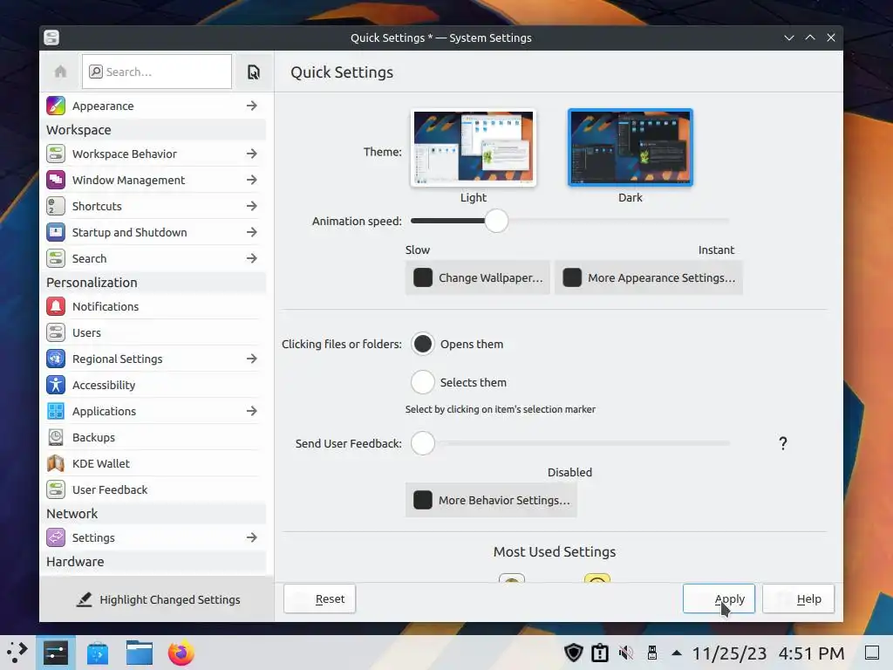Click the home icon in sidebar header

[x=60, y=72]
